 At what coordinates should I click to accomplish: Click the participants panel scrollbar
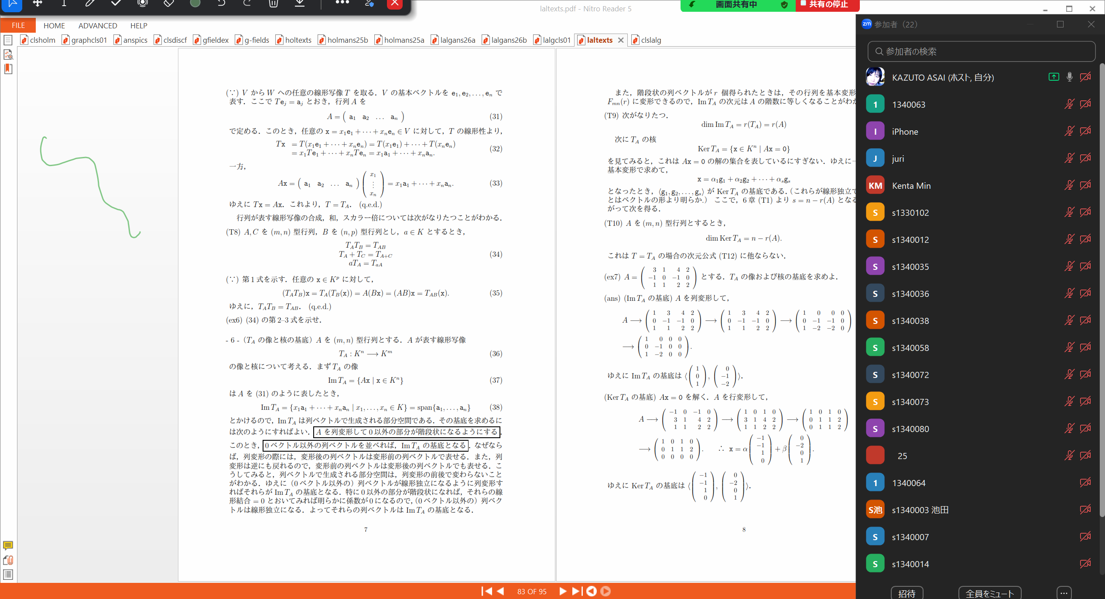coord(1102,290)
